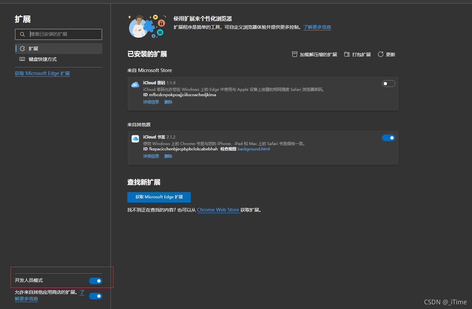Click the puzzle-piece Extensions icon in sidebar
The image size is (472, 309).
click(22, 49)
